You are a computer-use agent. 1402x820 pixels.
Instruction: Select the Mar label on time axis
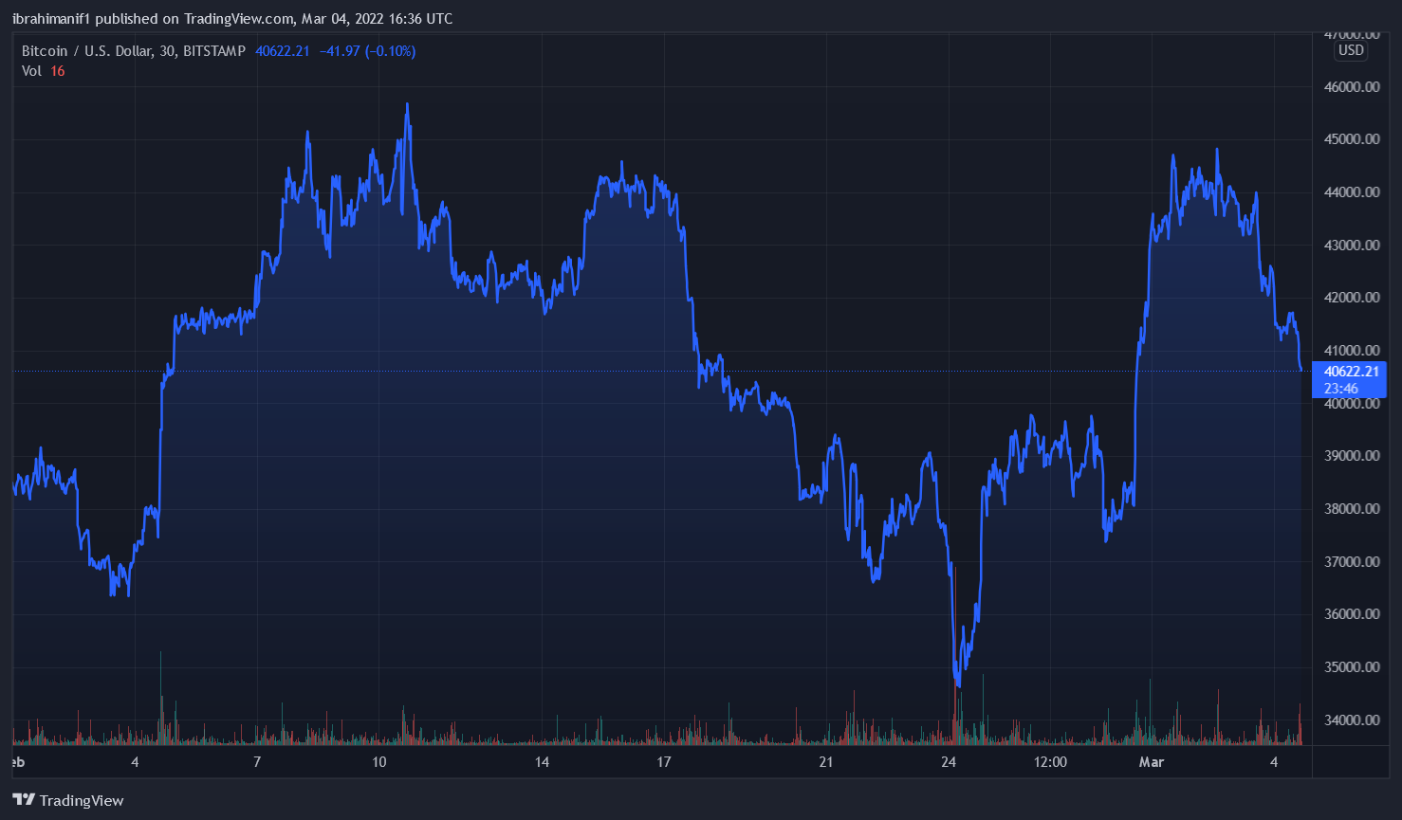point(1152,762)
